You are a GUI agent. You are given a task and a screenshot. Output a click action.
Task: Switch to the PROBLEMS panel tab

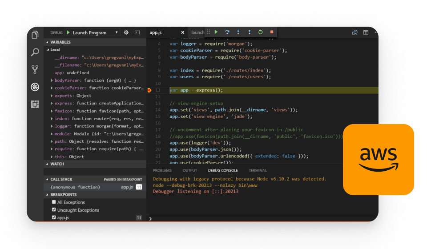162,170
